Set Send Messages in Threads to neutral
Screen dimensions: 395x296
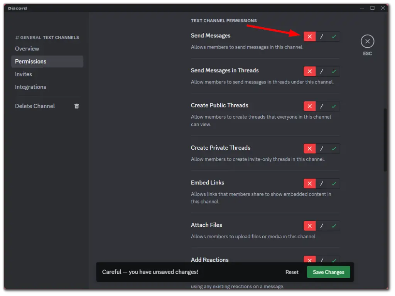(x=322, y=71)
